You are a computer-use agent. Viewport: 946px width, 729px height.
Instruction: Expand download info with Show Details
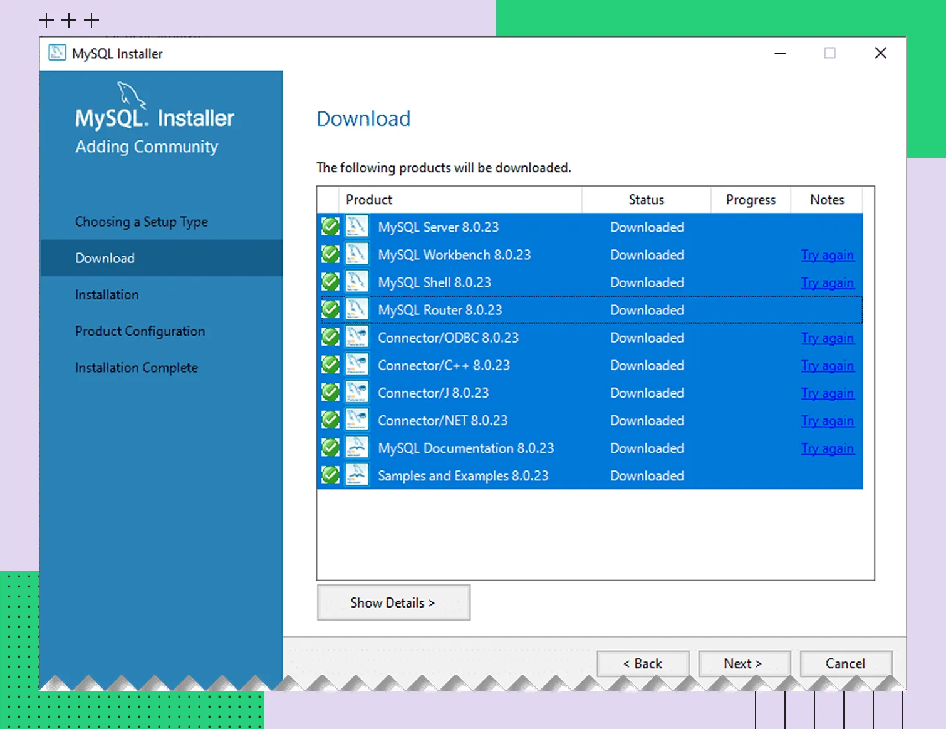click(x=393, y=602)
